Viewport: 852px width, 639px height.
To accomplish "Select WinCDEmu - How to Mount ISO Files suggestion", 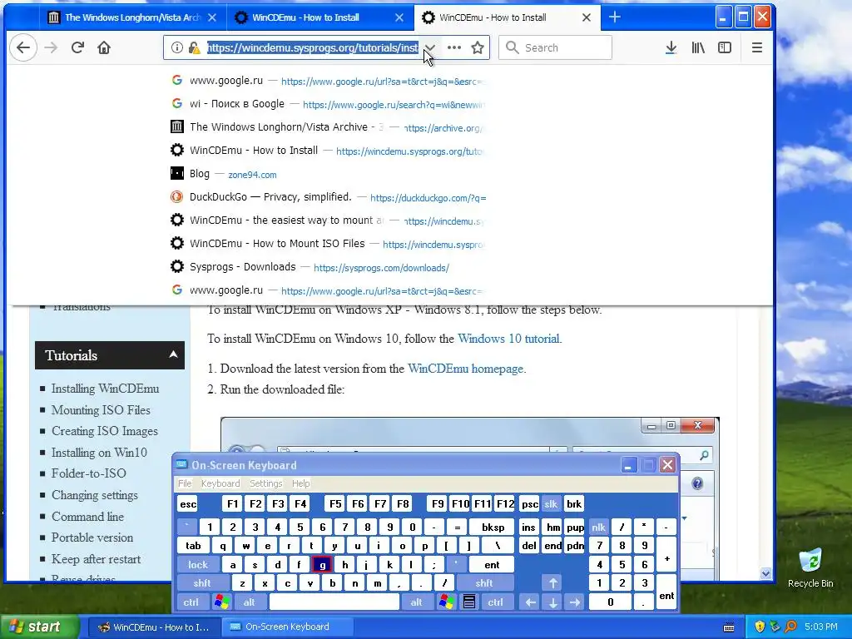I will (326, 244).
